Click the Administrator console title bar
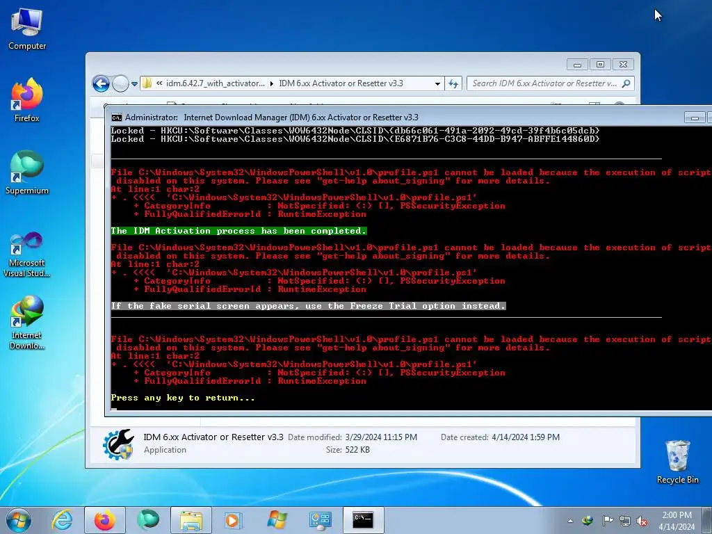 (x=272, y=118)
